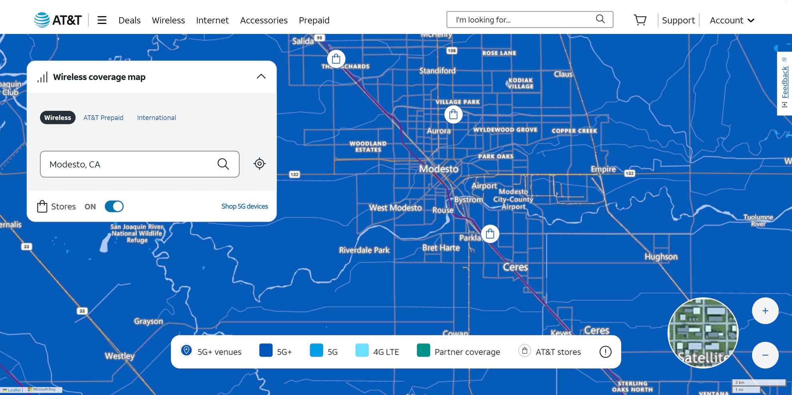
Task: Click the Hughson map label
Action: click(x=661, y=257)
